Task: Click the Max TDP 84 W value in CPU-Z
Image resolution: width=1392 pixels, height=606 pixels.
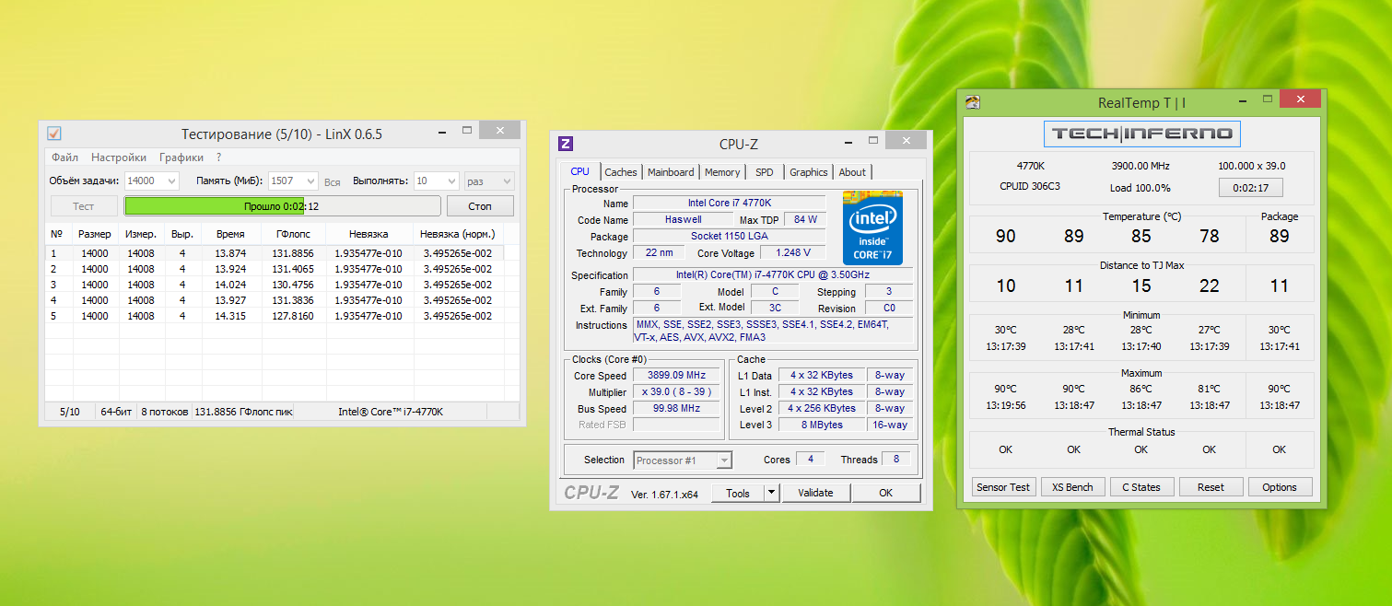Action: 805,220
